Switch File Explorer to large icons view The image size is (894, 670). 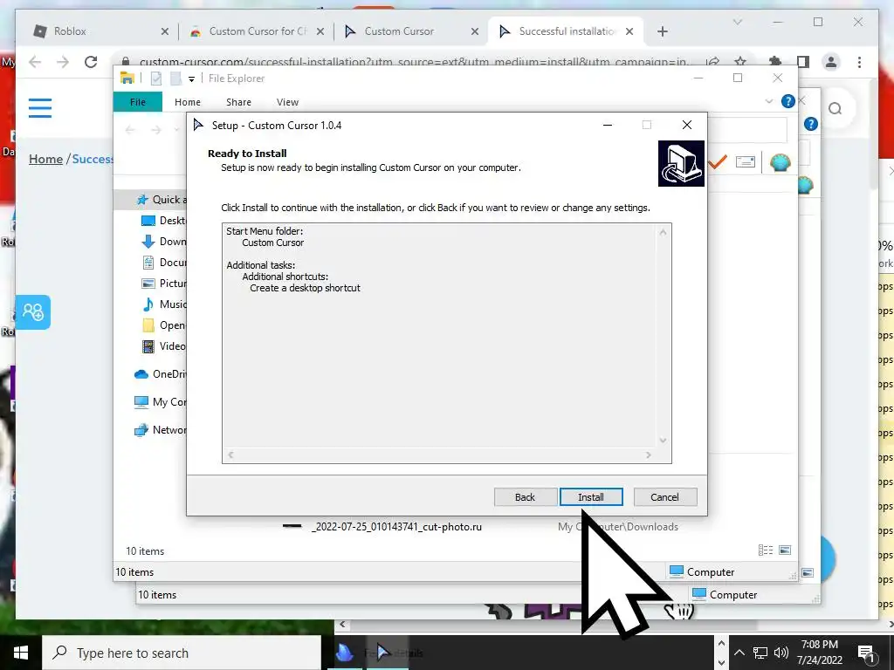click(785, 550)
